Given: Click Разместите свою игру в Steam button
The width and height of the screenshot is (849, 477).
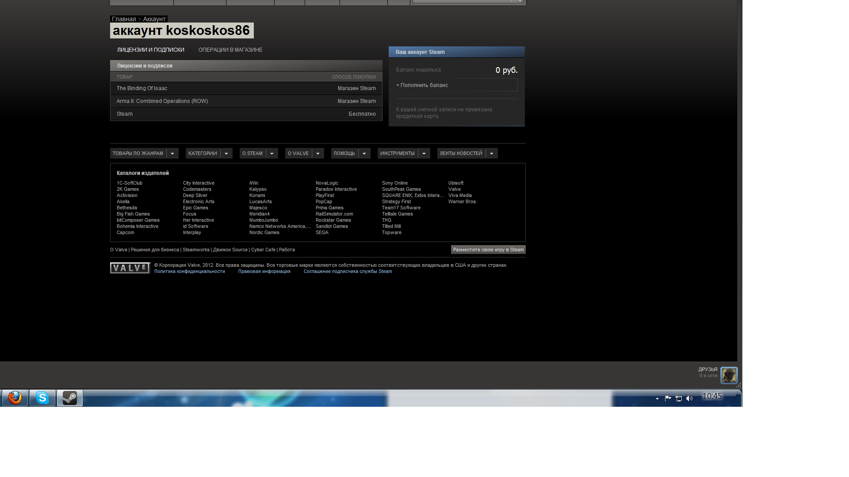Looking at the screenshot, I should pos(488,250).
